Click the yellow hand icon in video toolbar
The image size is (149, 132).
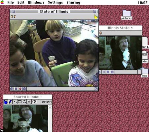(x=96, y=17)
